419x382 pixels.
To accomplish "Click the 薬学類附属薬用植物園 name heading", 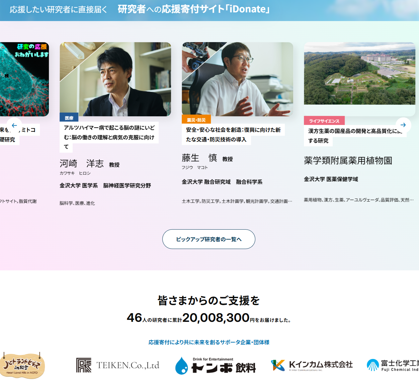I will click(x=348, y=161).
